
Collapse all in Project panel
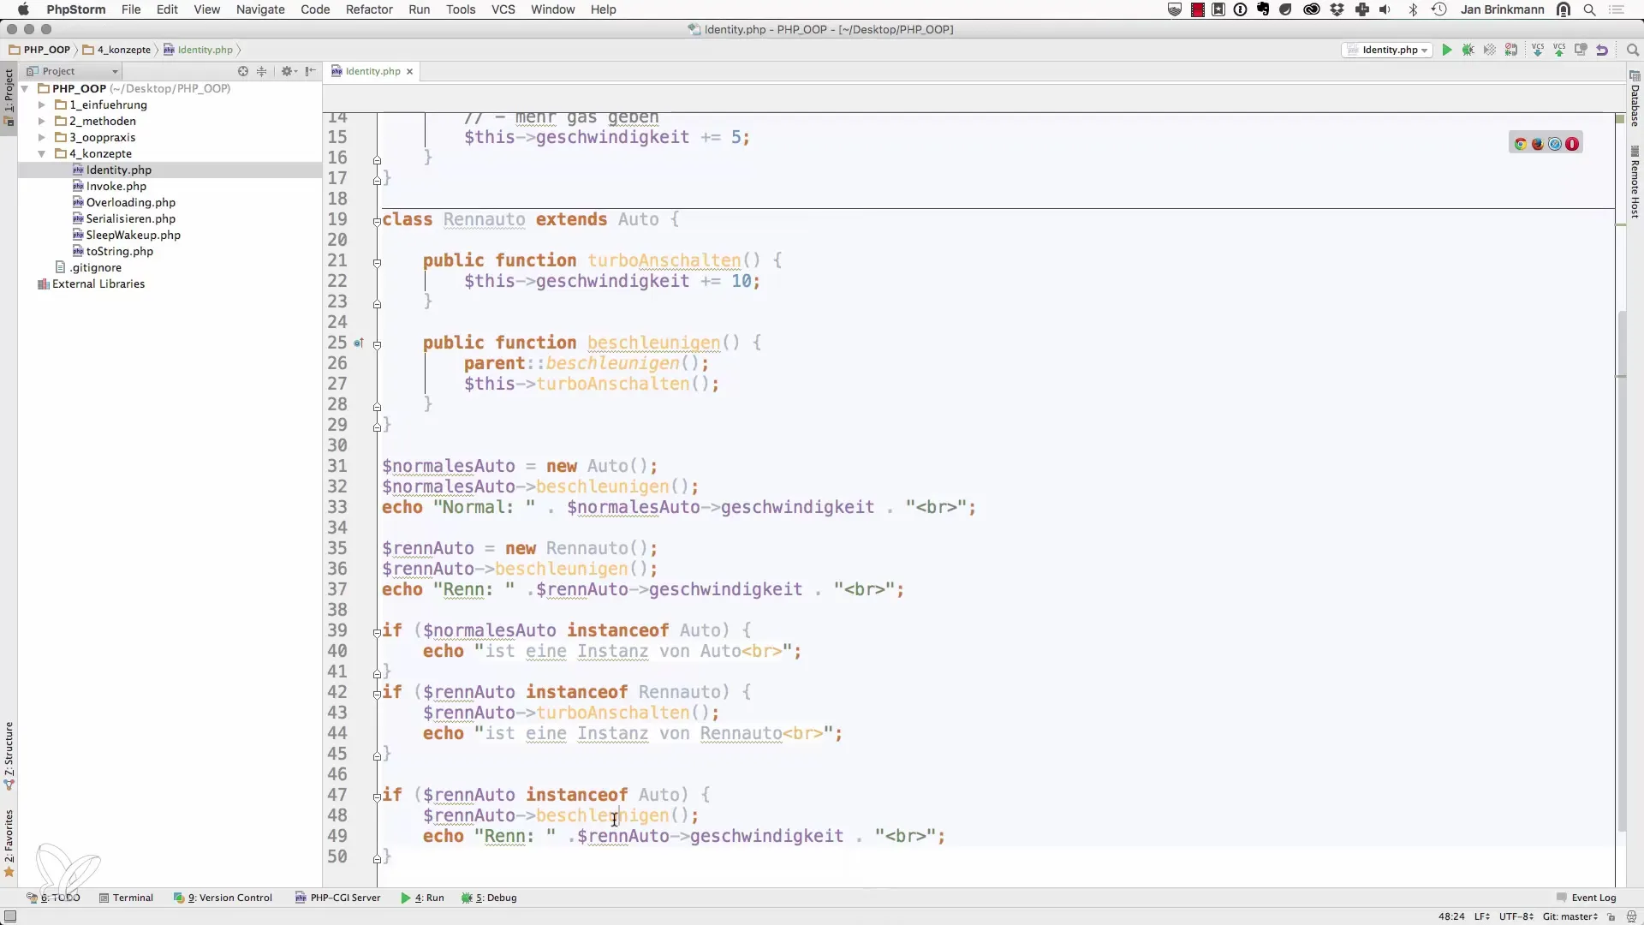[262, 71]
